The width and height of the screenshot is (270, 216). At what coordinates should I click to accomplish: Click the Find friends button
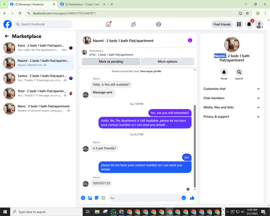pyautogui.click(x=222, y=24)
